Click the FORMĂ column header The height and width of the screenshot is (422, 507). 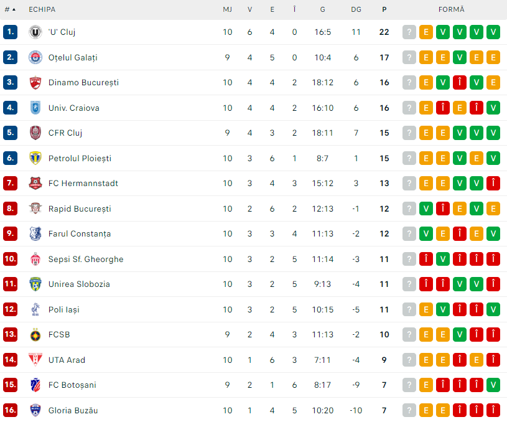point(452,9)
